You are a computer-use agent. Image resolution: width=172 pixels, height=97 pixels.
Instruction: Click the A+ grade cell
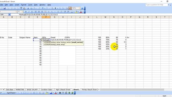click(131, 37)
